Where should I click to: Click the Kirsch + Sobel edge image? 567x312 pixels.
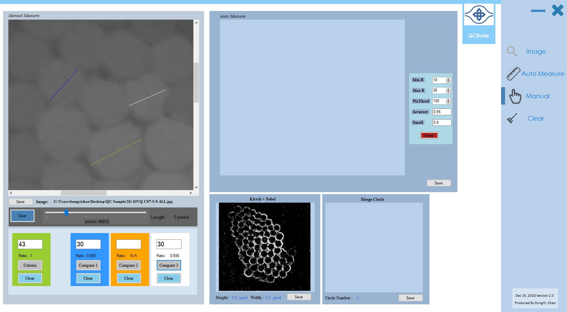click(265, 247)
